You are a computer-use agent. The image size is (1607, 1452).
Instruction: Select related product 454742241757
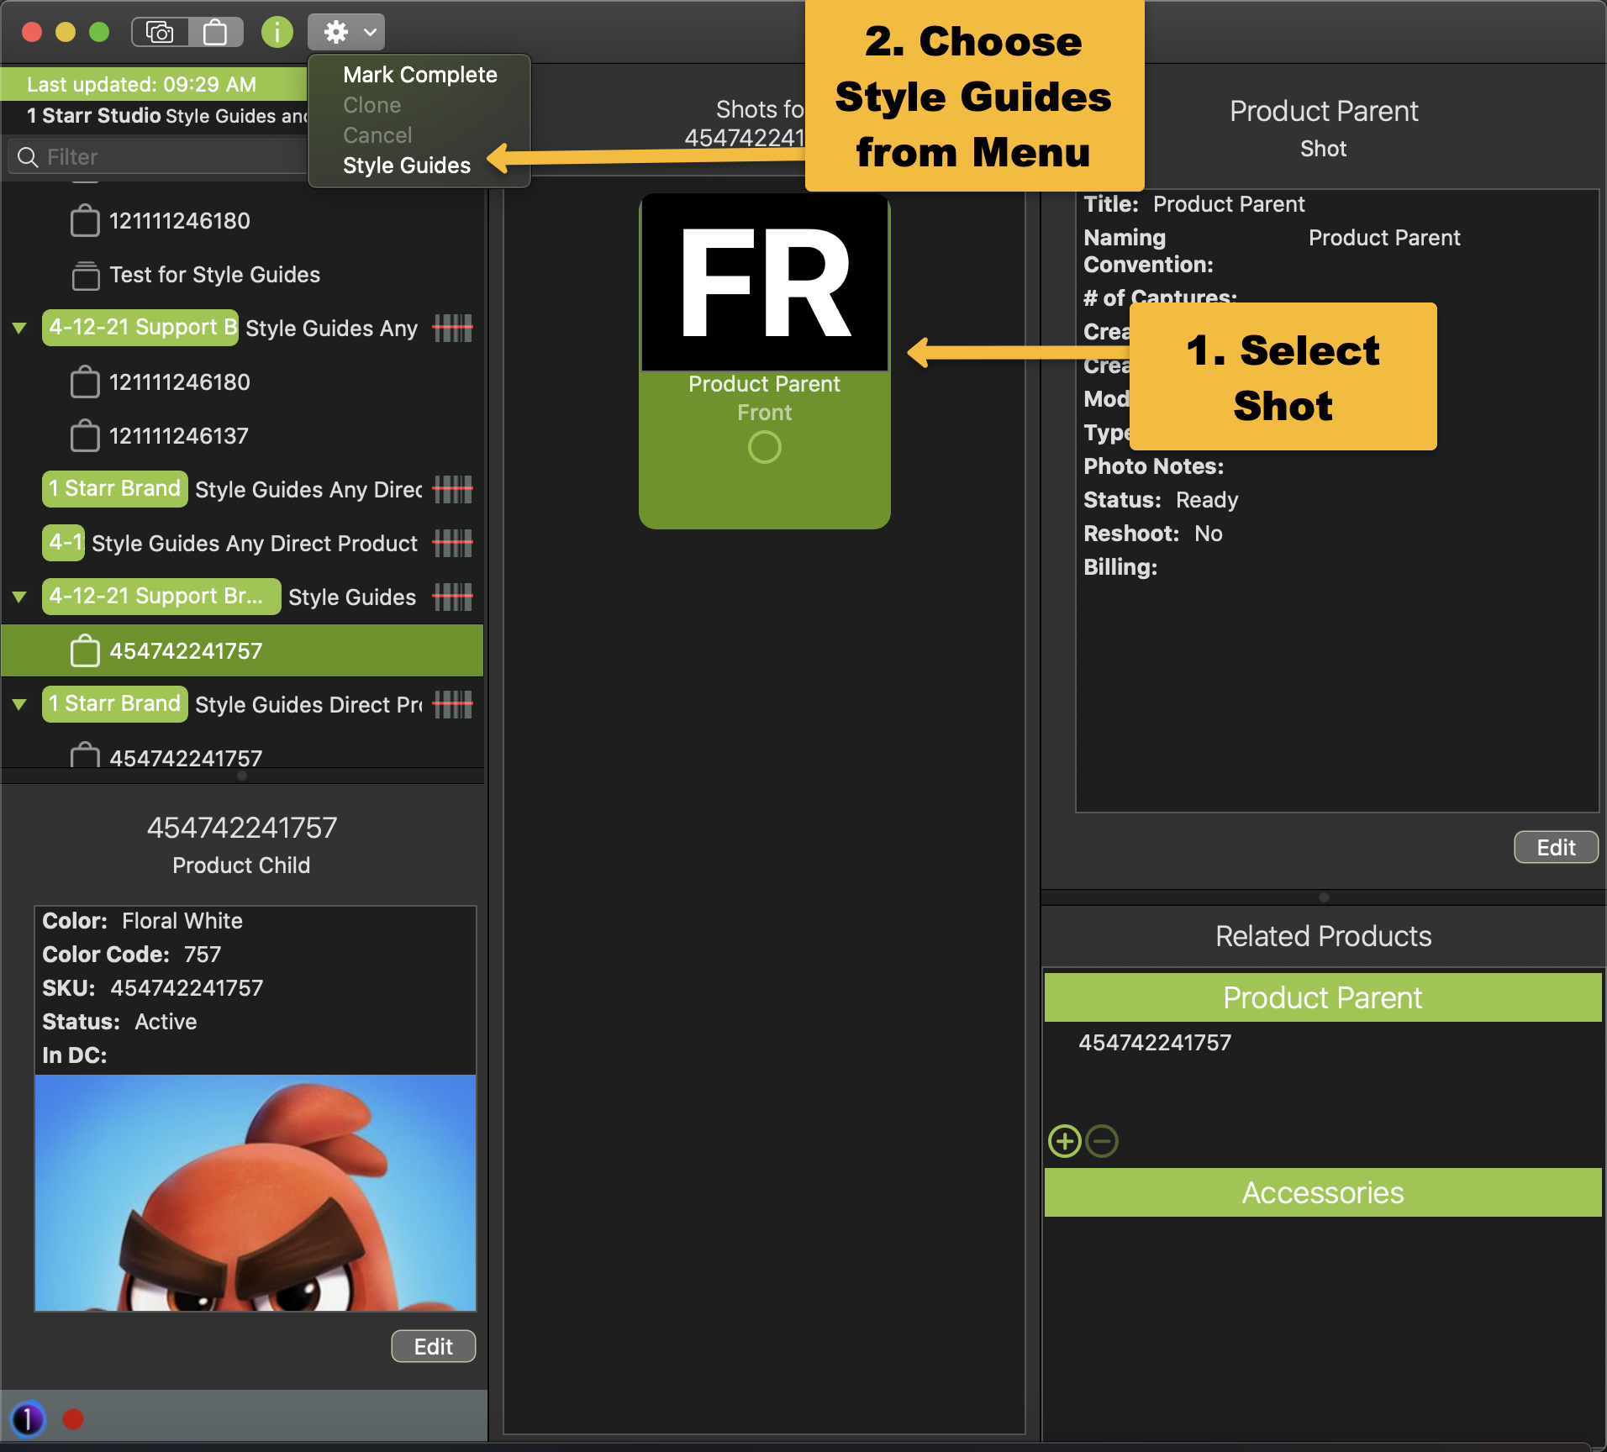click(x=1155, y=1043)
